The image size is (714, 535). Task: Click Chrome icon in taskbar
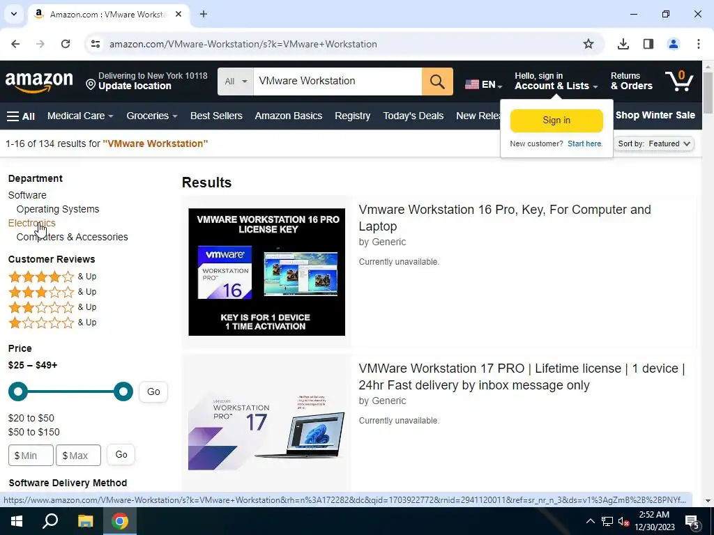120,521
